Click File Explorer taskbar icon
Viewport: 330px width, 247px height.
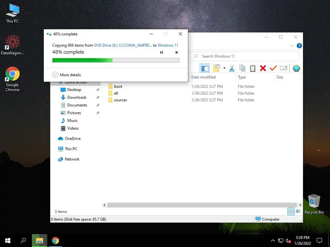tap(39, 241)
